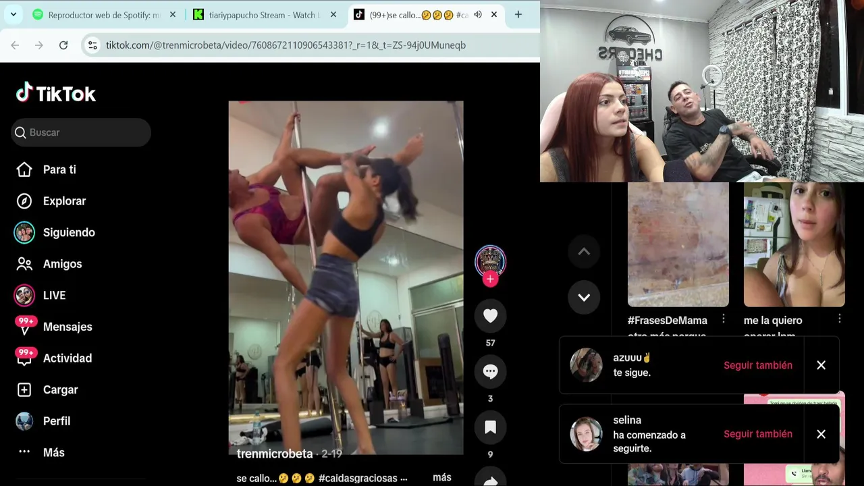Open the #FrasesDeMama video thumbnail
The image size is (864, 486).
678,244
